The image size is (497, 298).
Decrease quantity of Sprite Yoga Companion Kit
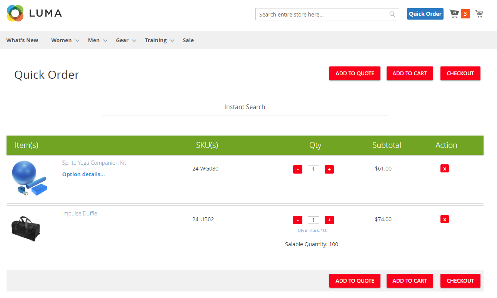(297, 169)
